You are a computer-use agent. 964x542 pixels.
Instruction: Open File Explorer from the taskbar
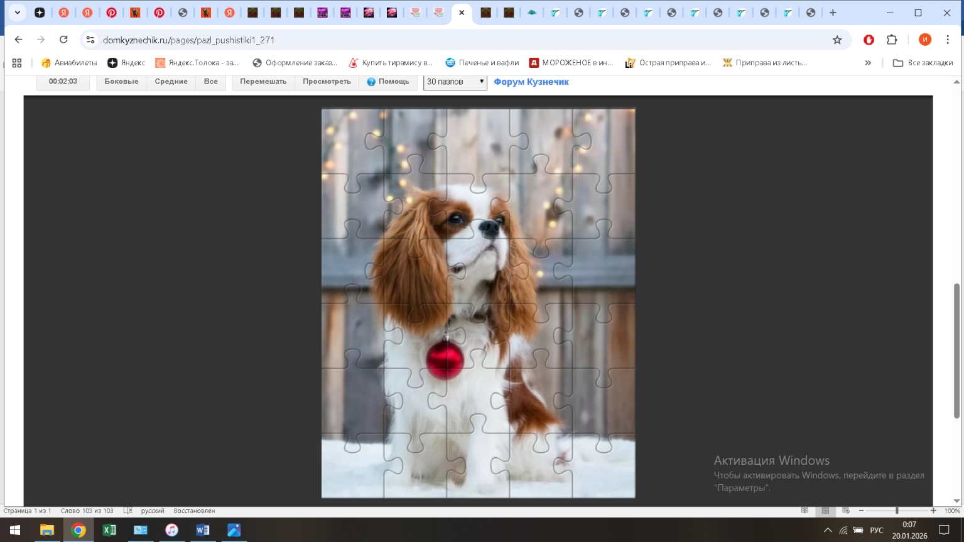click(x=47, y=530)
